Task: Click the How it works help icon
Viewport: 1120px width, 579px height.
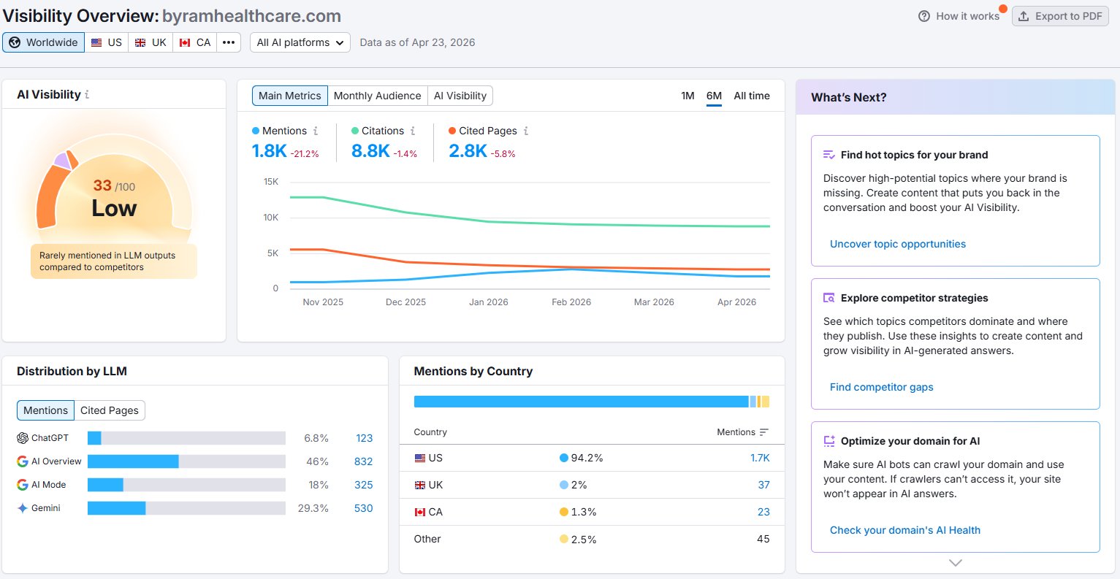Action: click(x=924, y=16)
